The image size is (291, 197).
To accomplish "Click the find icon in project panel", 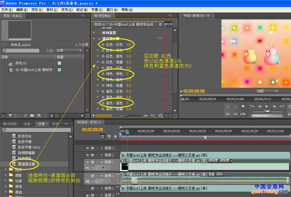I will point(26,115).
